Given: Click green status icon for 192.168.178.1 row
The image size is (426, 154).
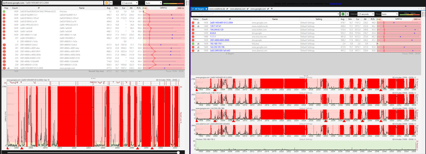Looking at the screenshot, I should pyautogui.click(x=193, y=43).
